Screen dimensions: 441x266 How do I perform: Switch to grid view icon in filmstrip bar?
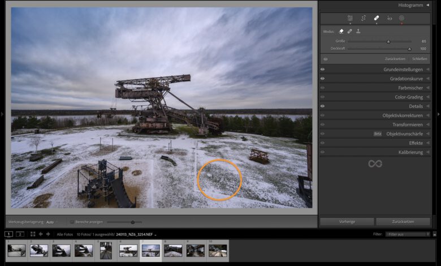[33, 234]
